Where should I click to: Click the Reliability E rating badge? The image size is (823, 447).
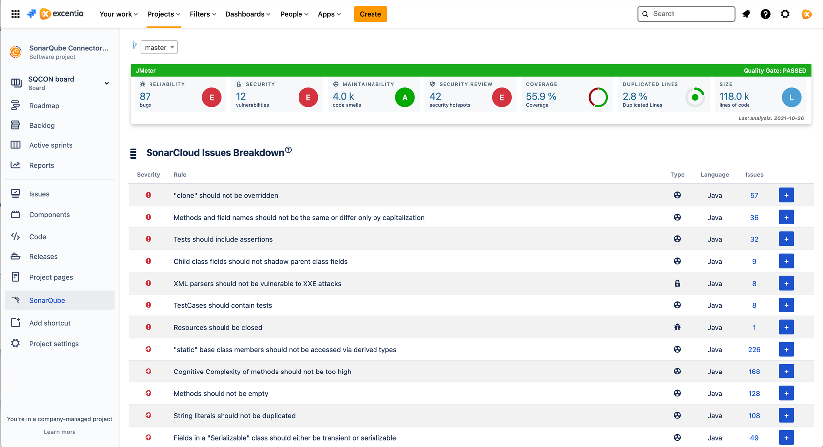(212, 97)
